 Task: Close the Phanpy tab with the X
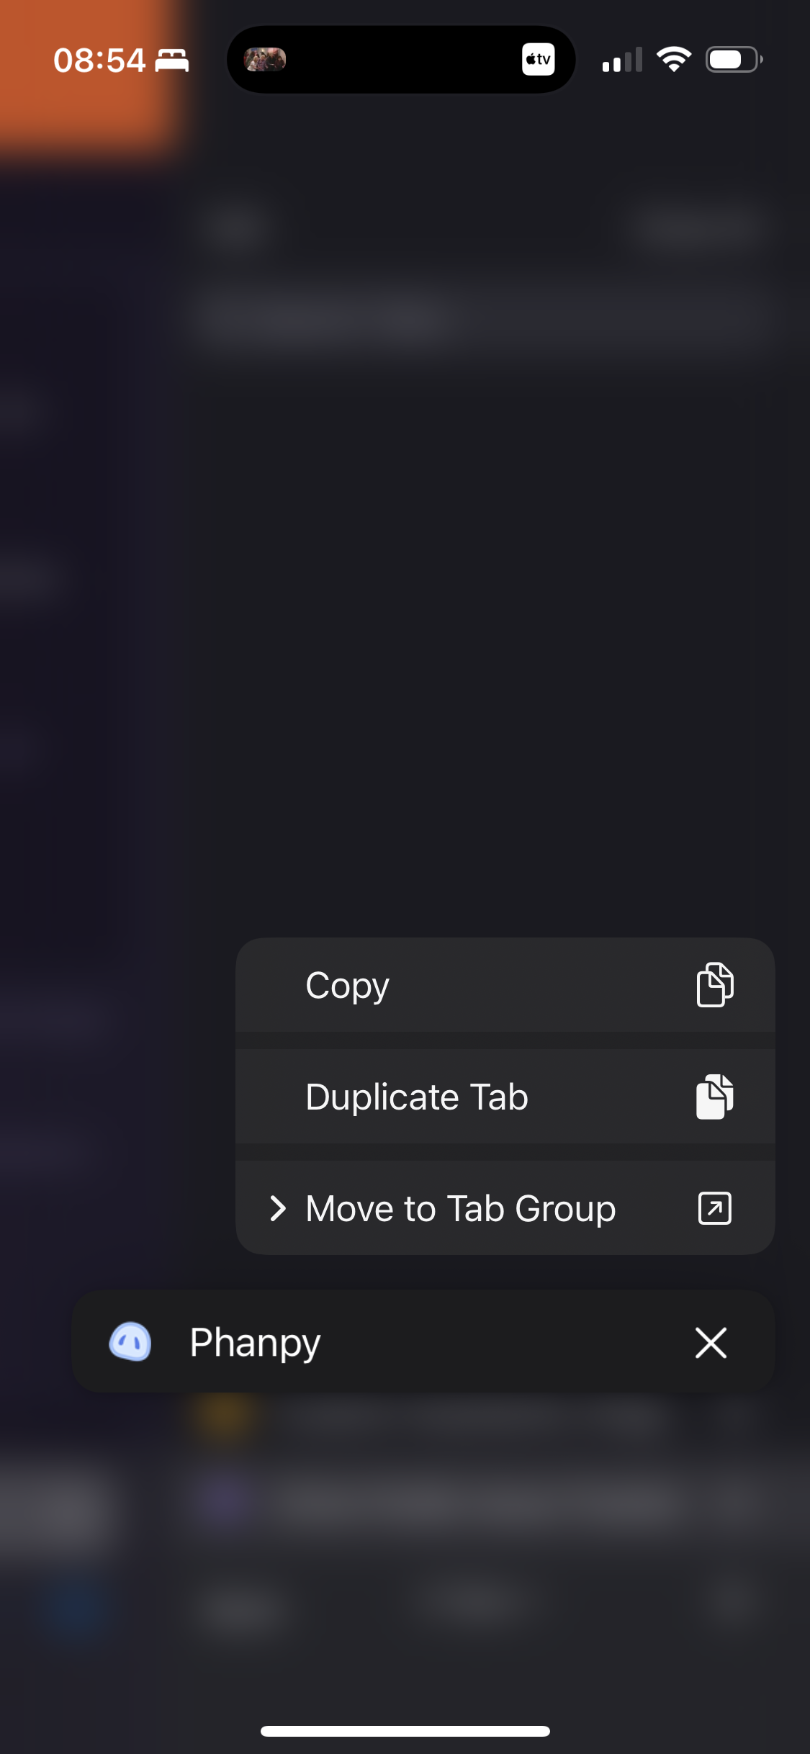click(x=711, y=1342)
